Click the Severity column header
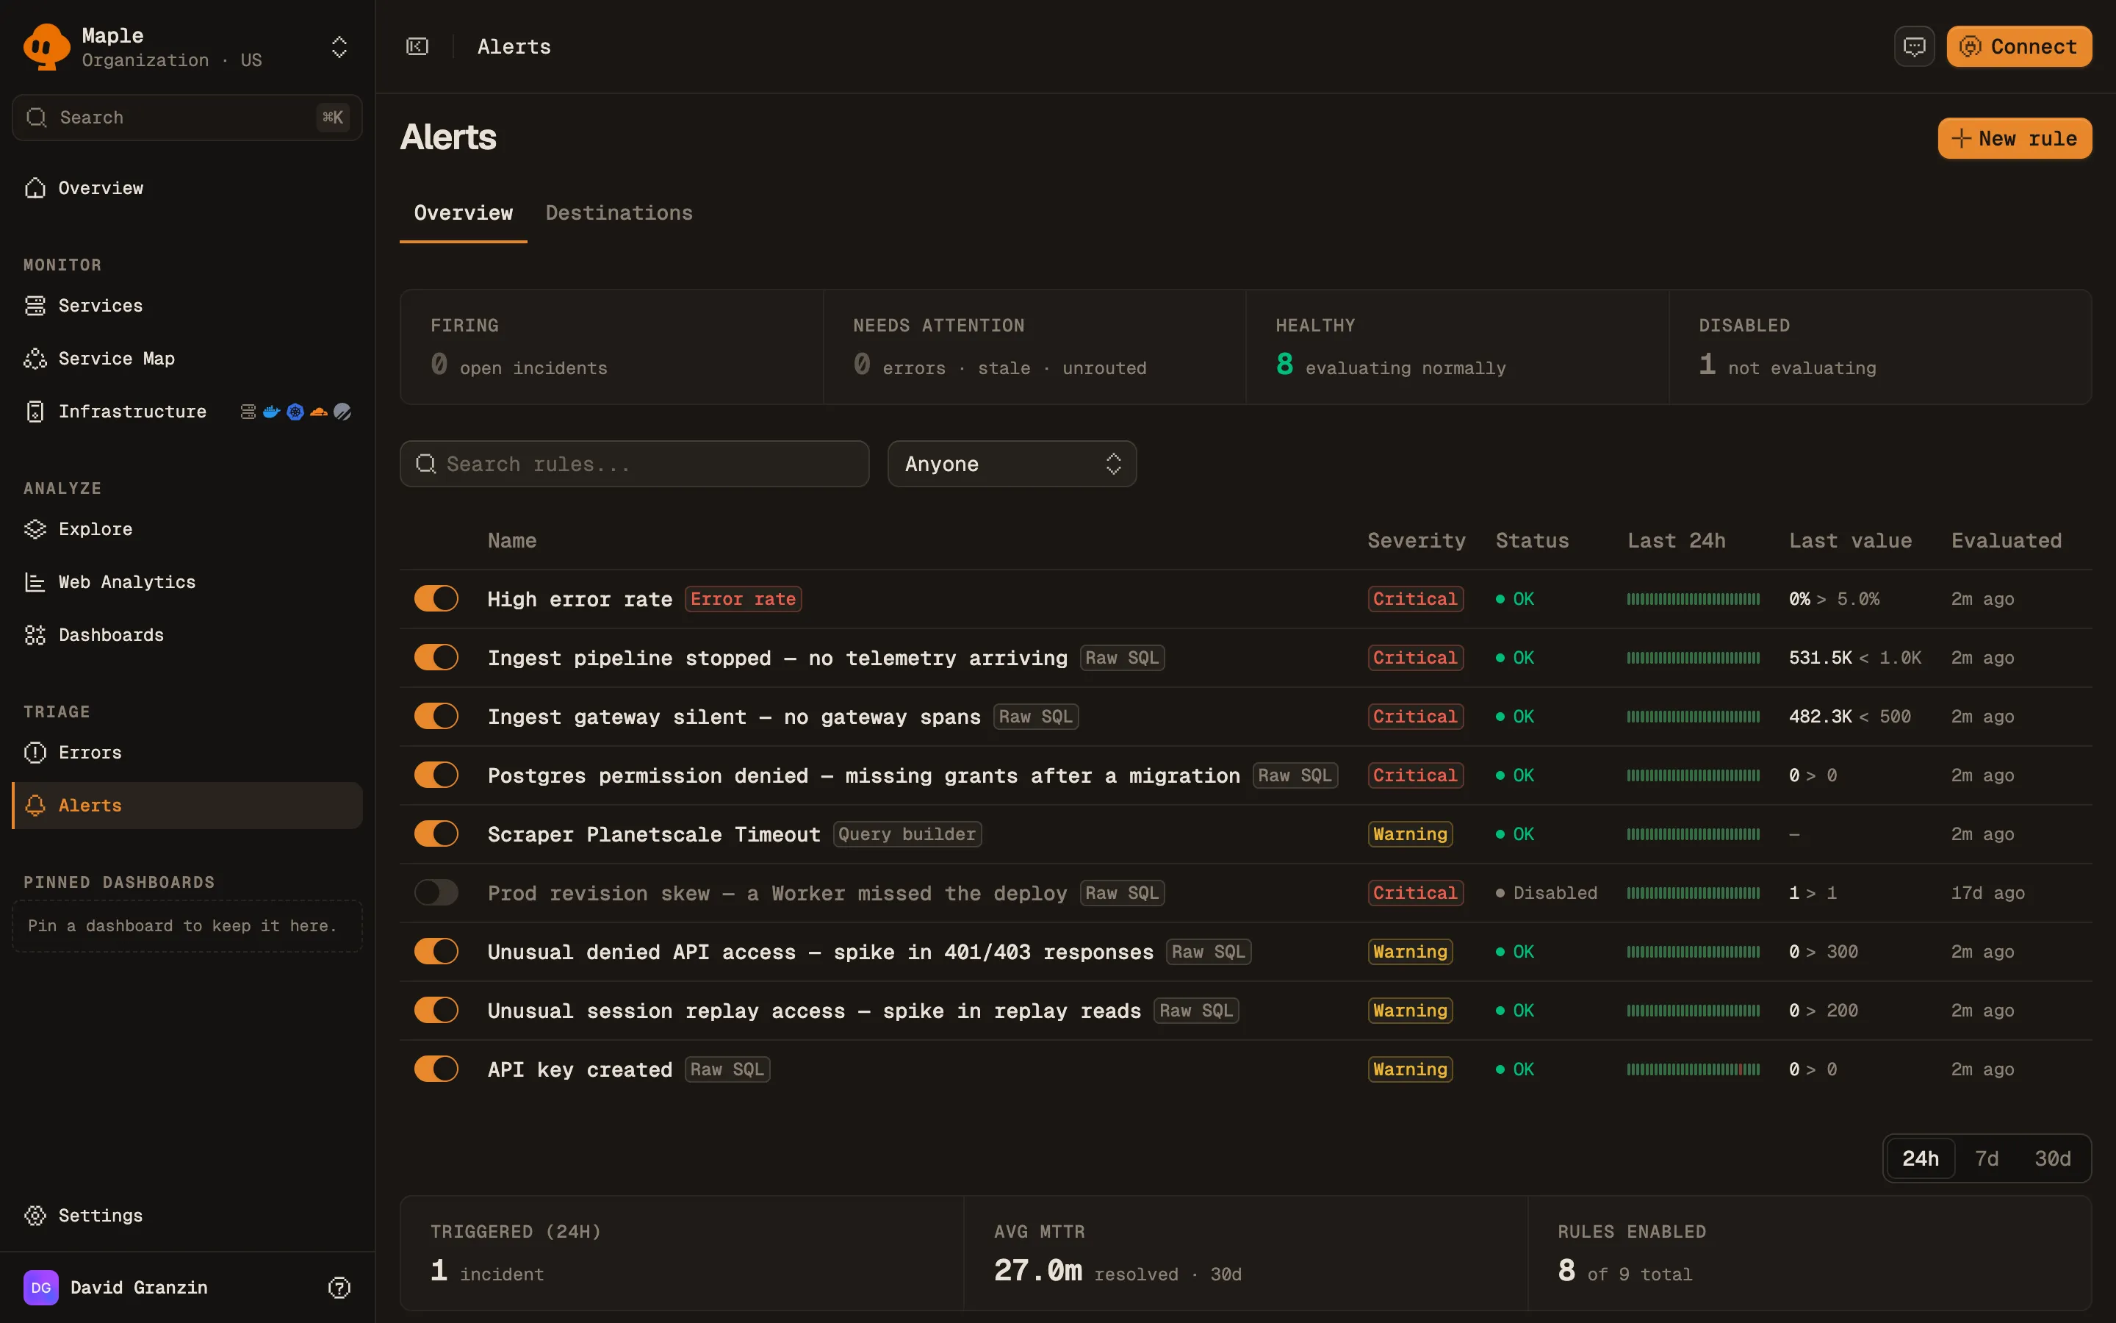 (x=1417, y=541)
